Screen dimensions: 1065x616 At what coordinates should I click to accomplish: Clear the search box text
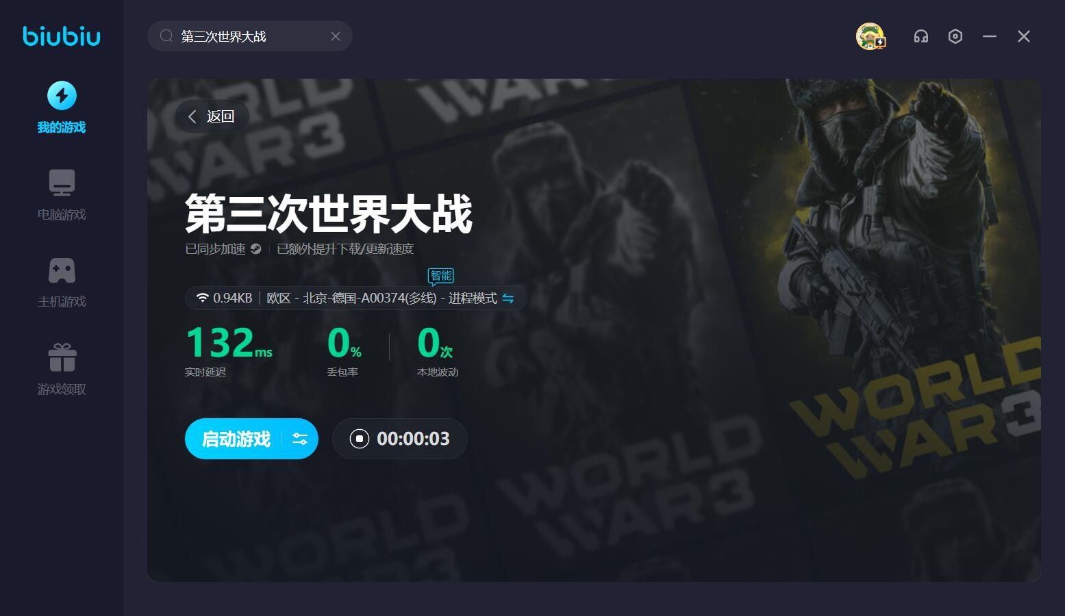click(336, 36)
